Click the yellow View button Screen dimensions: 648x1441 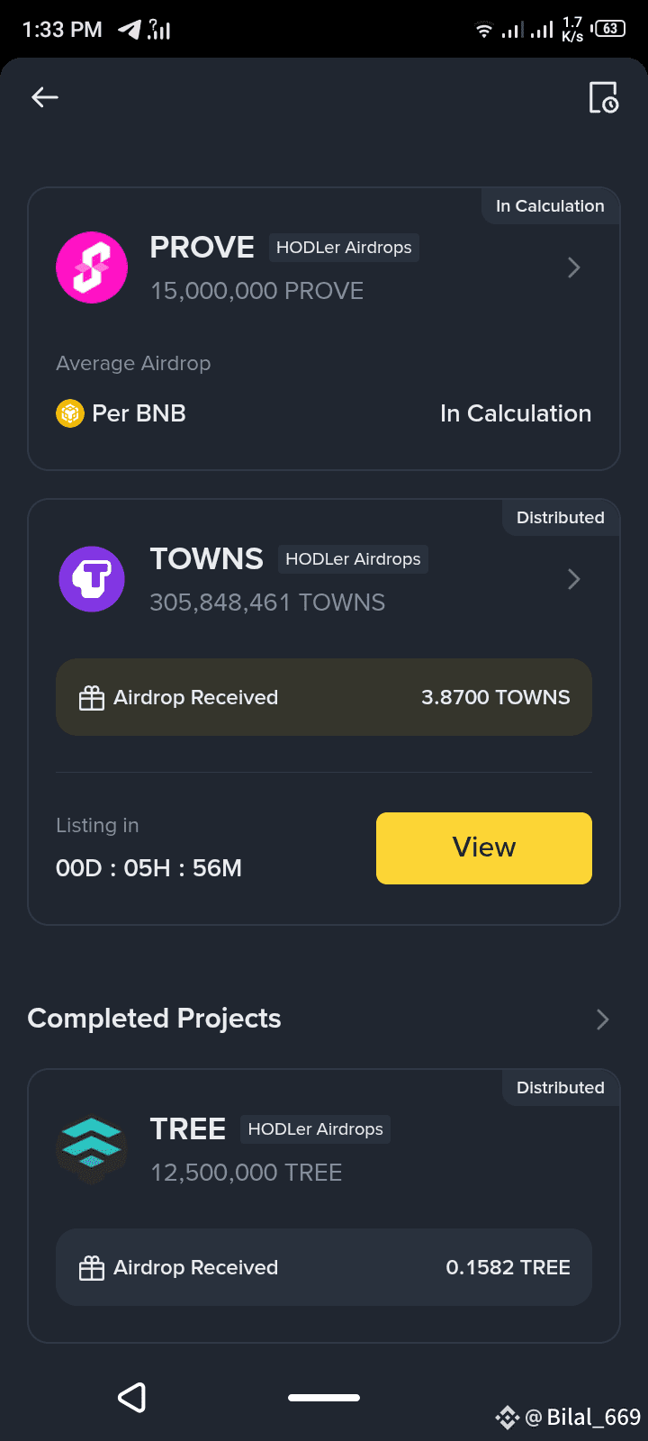coord(484,848)
